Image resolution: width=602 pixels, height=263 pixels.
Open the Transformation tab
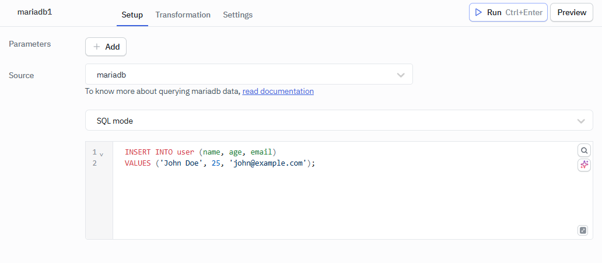click(x=183, y=15)
